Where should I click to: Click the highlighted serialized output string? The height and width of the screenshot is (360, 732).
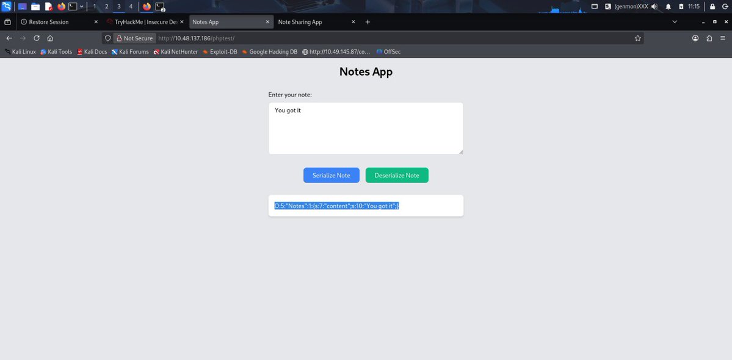click(336, 206)
